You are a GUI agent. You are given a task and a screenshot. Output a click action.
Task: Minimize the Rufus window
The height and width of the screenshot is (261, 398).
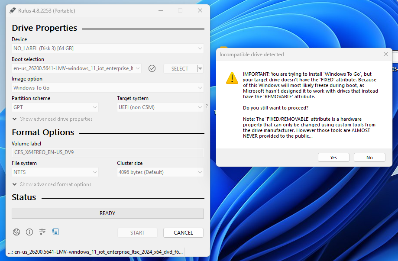click(x=161, y=10)
